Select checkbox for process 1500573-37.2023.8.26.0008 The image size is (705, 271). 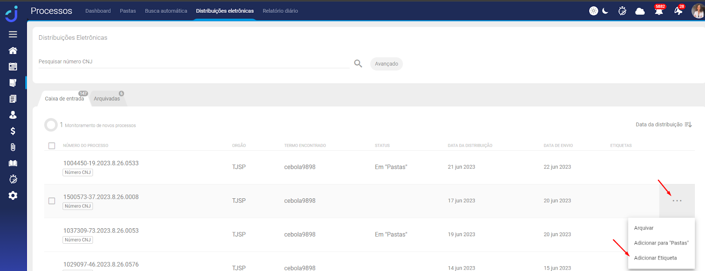click(x=52, y=201)
